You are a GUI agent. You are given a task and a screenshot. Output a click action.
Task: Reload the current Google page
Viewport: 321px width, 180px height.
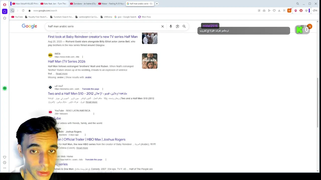pyautogui.click(x=23, y=10)
